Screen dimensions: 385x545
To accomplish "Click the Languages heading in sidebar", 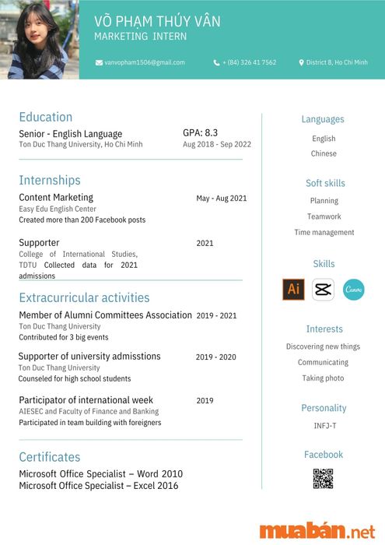I will (x=323, y=119).
